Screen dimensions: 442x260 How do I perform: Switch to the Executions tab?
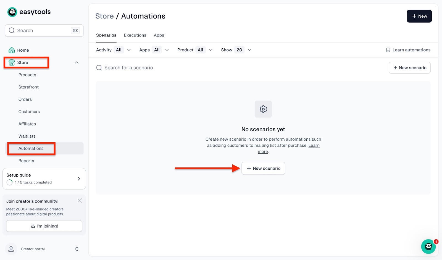tap(135, 35)
